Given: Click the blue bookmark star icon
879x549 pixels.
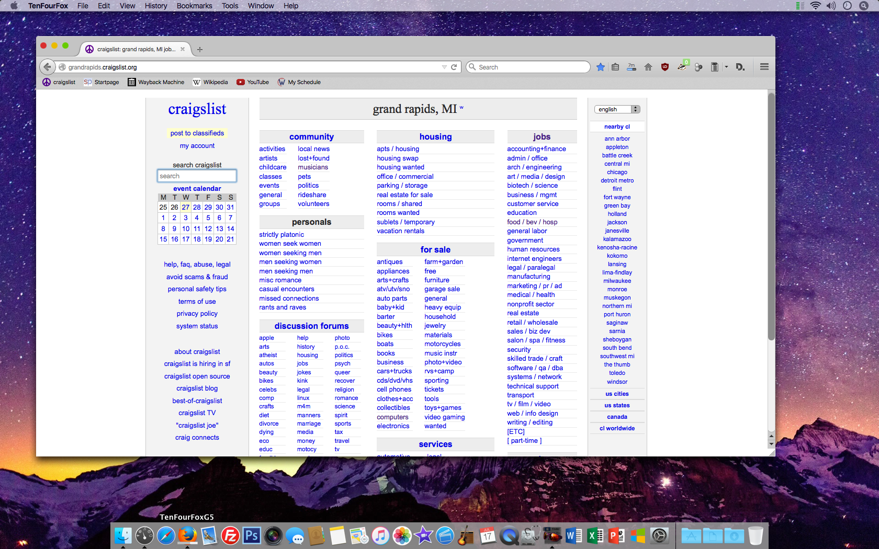Looking at the screenshot, I should click(601, 67).
